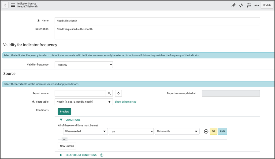Open the Valid for frequency dropdown
This screenshot has height=159, width=275.
[83, 64]
